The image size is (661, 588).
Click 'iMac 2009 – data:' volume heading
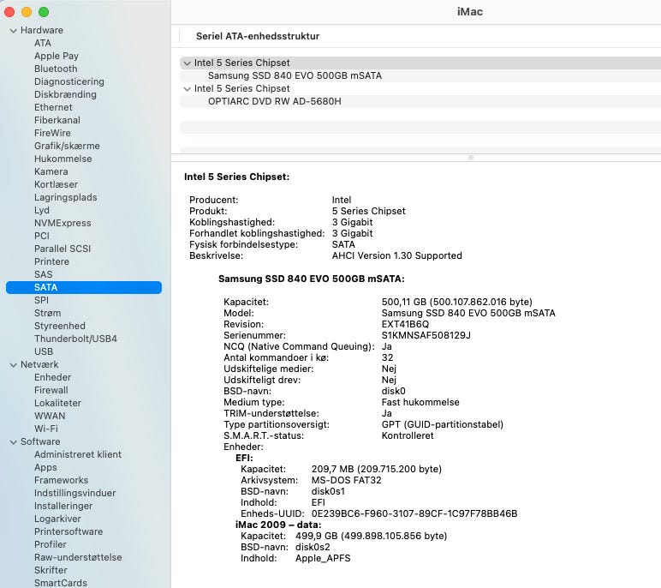click(278, 525)
